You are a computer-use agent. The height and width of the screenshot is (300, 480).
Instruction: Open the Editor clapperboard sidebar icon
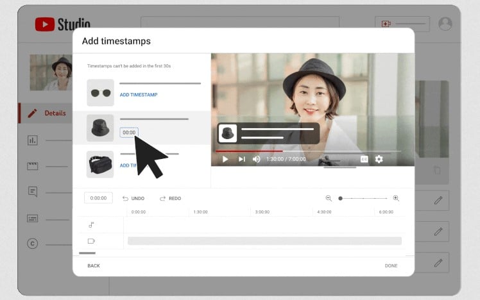33,166
